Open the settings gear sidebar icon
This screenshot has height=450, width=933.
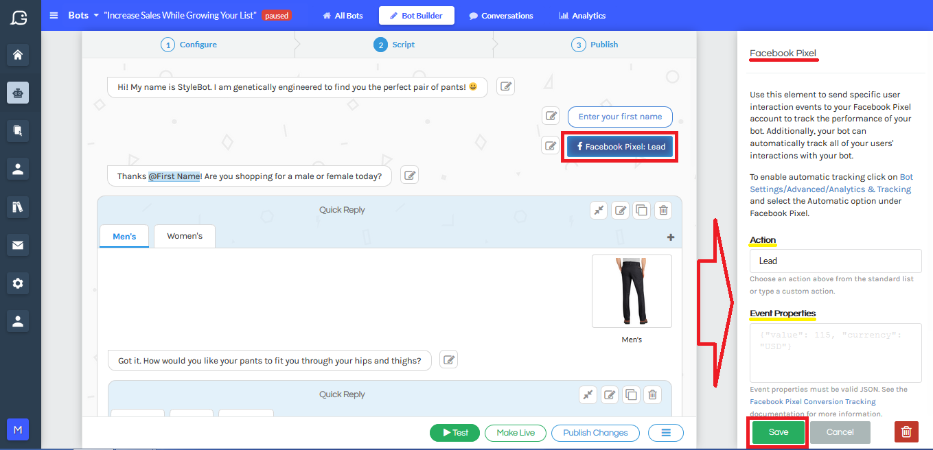click(18, 283)
